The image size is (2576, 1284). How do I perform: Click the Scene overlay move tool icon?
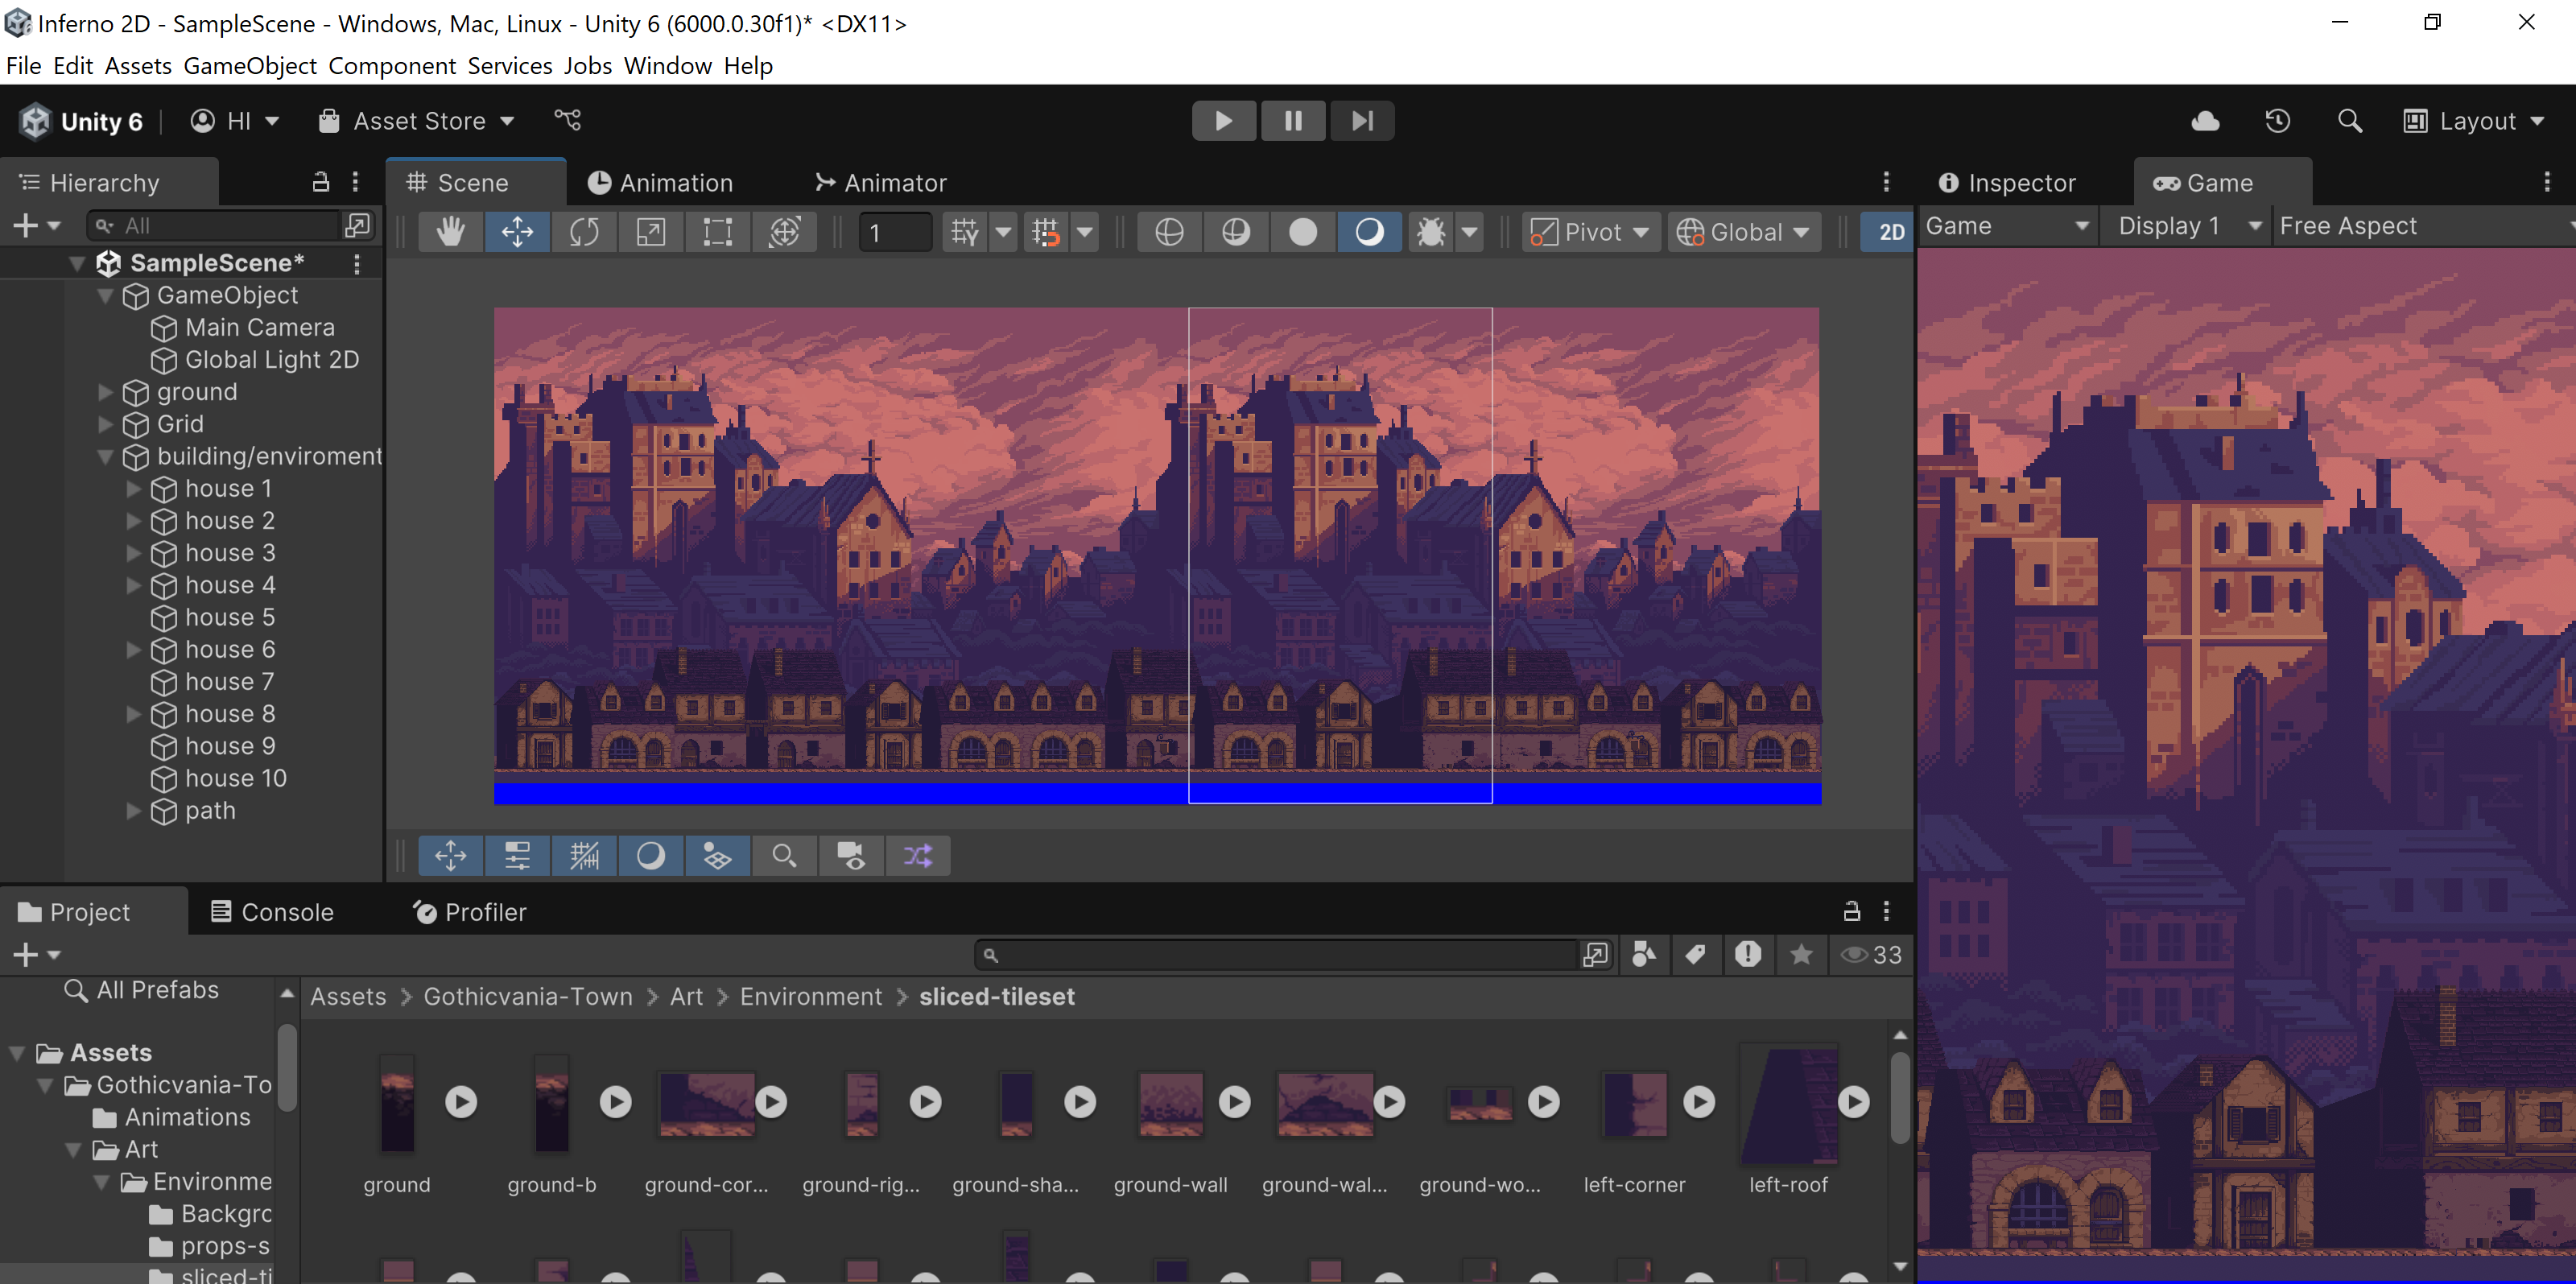pos(451,856)
